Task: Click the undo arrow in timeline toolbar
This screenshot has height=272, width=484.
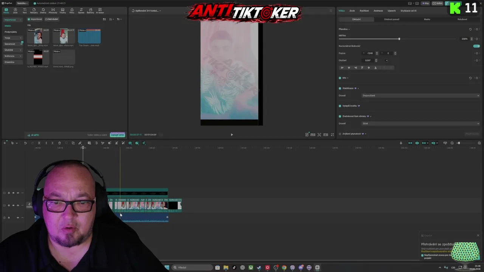Action: pos(25,143)
